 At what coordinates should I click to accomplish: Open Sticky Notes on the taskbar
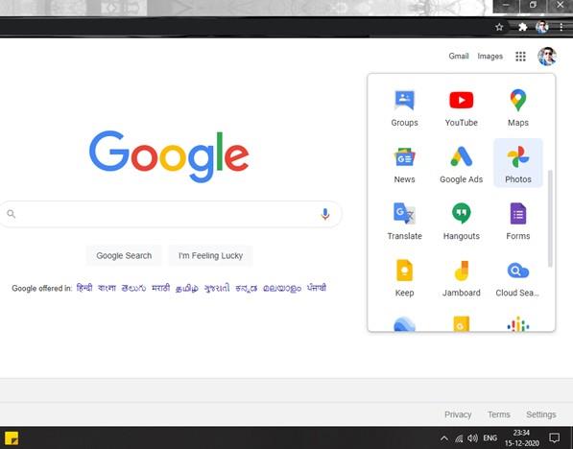tap(12, 438)
